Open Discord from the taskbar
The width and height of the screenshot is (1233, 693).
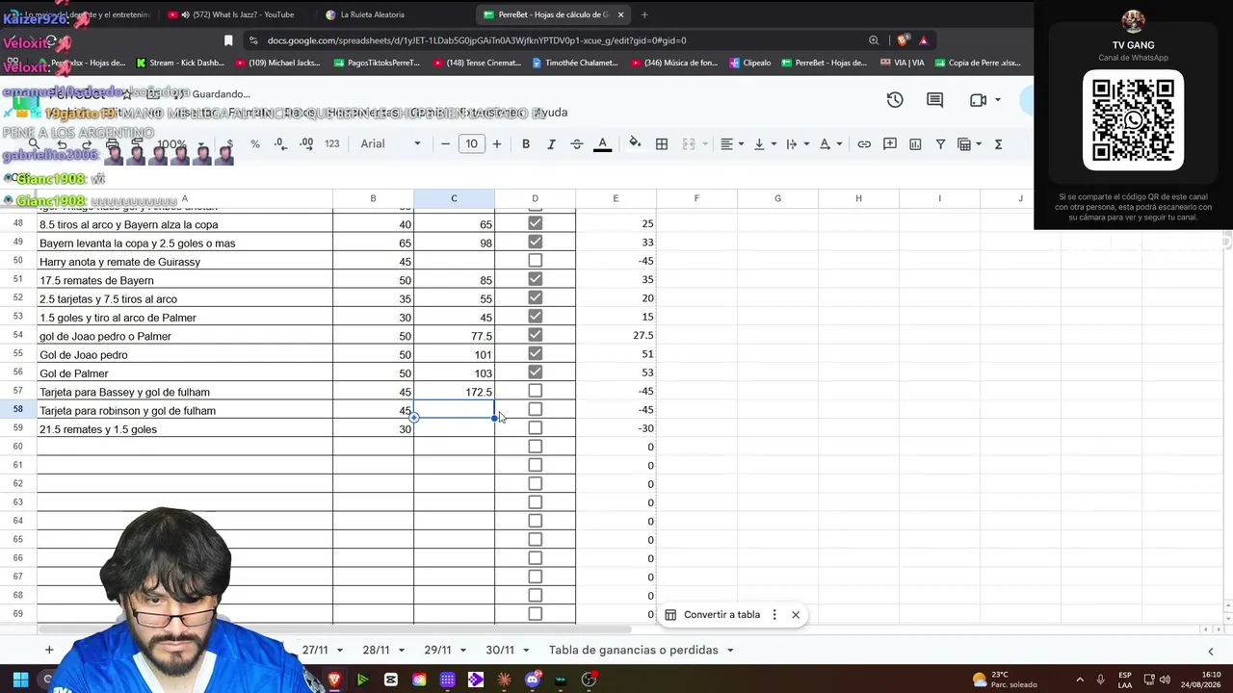point(533,680)
